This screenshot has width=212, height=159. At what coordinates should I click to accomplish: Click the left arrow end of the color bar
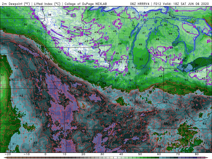coord(5,158)
